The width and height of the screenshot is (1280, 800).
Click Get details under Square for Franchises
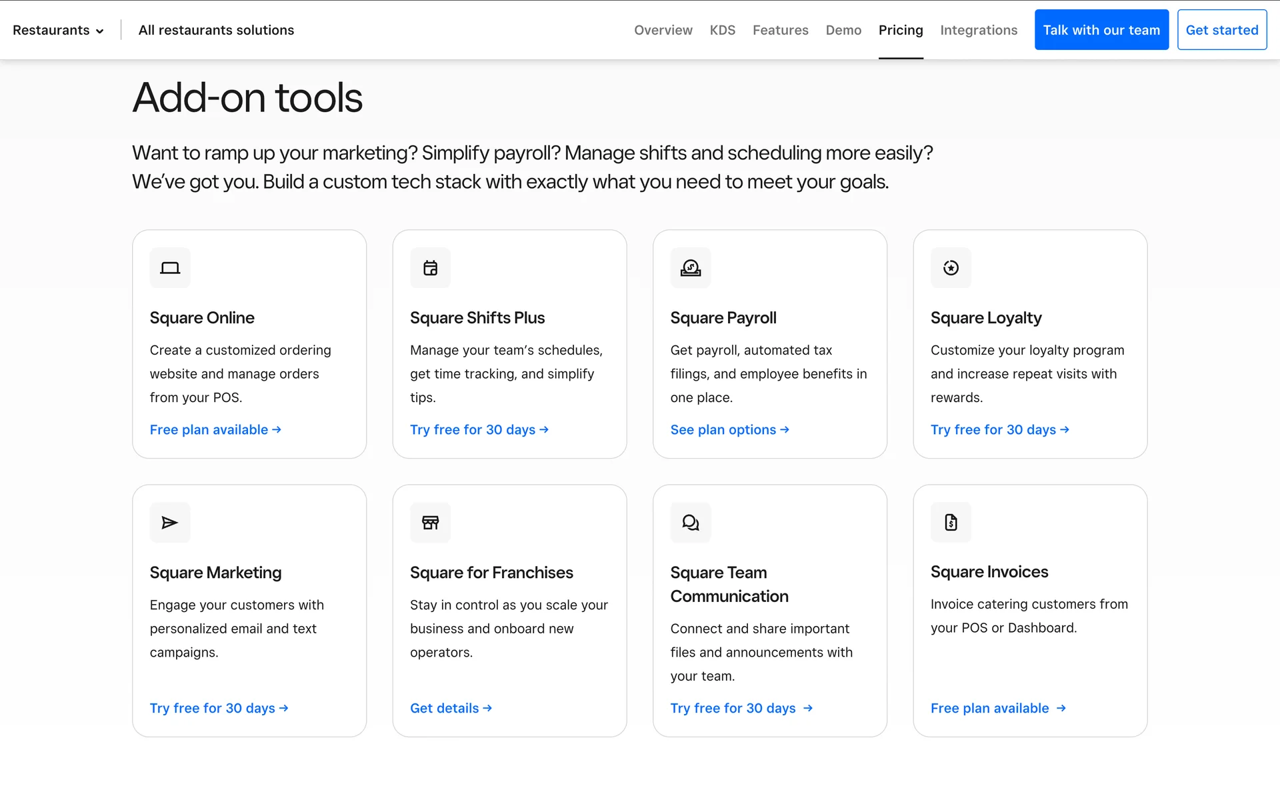[451, 709]
